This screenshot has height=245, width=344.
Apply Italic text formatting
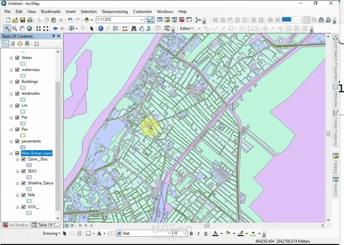(198, 234)
